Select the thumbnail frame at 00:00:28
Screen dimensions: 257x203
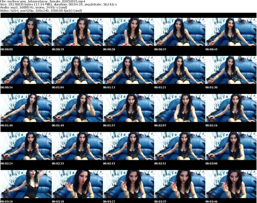[x=128, y=32]
